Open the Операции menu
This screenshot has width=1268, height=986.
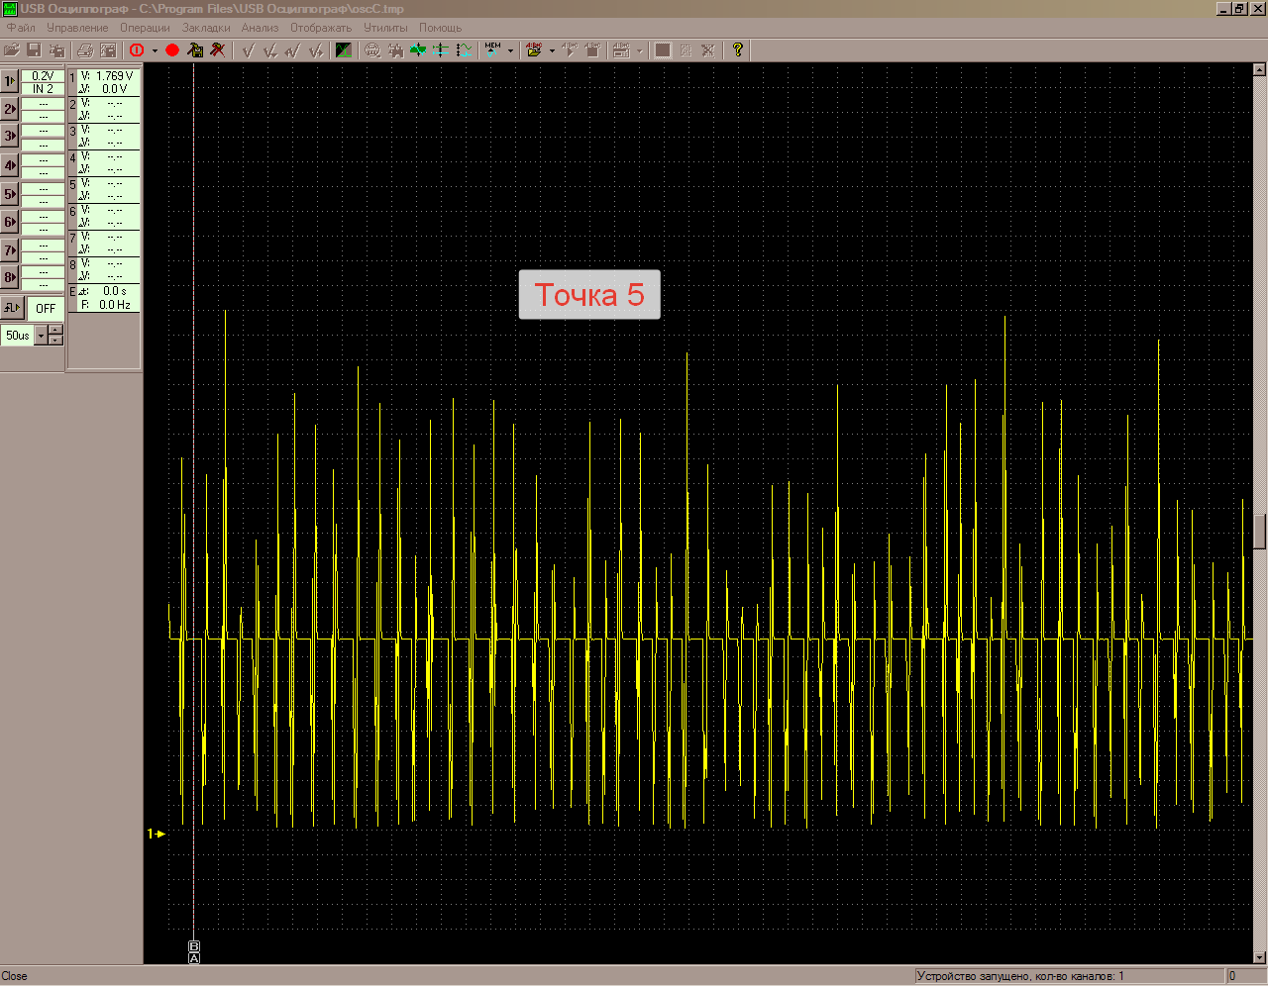click(145, 28)
